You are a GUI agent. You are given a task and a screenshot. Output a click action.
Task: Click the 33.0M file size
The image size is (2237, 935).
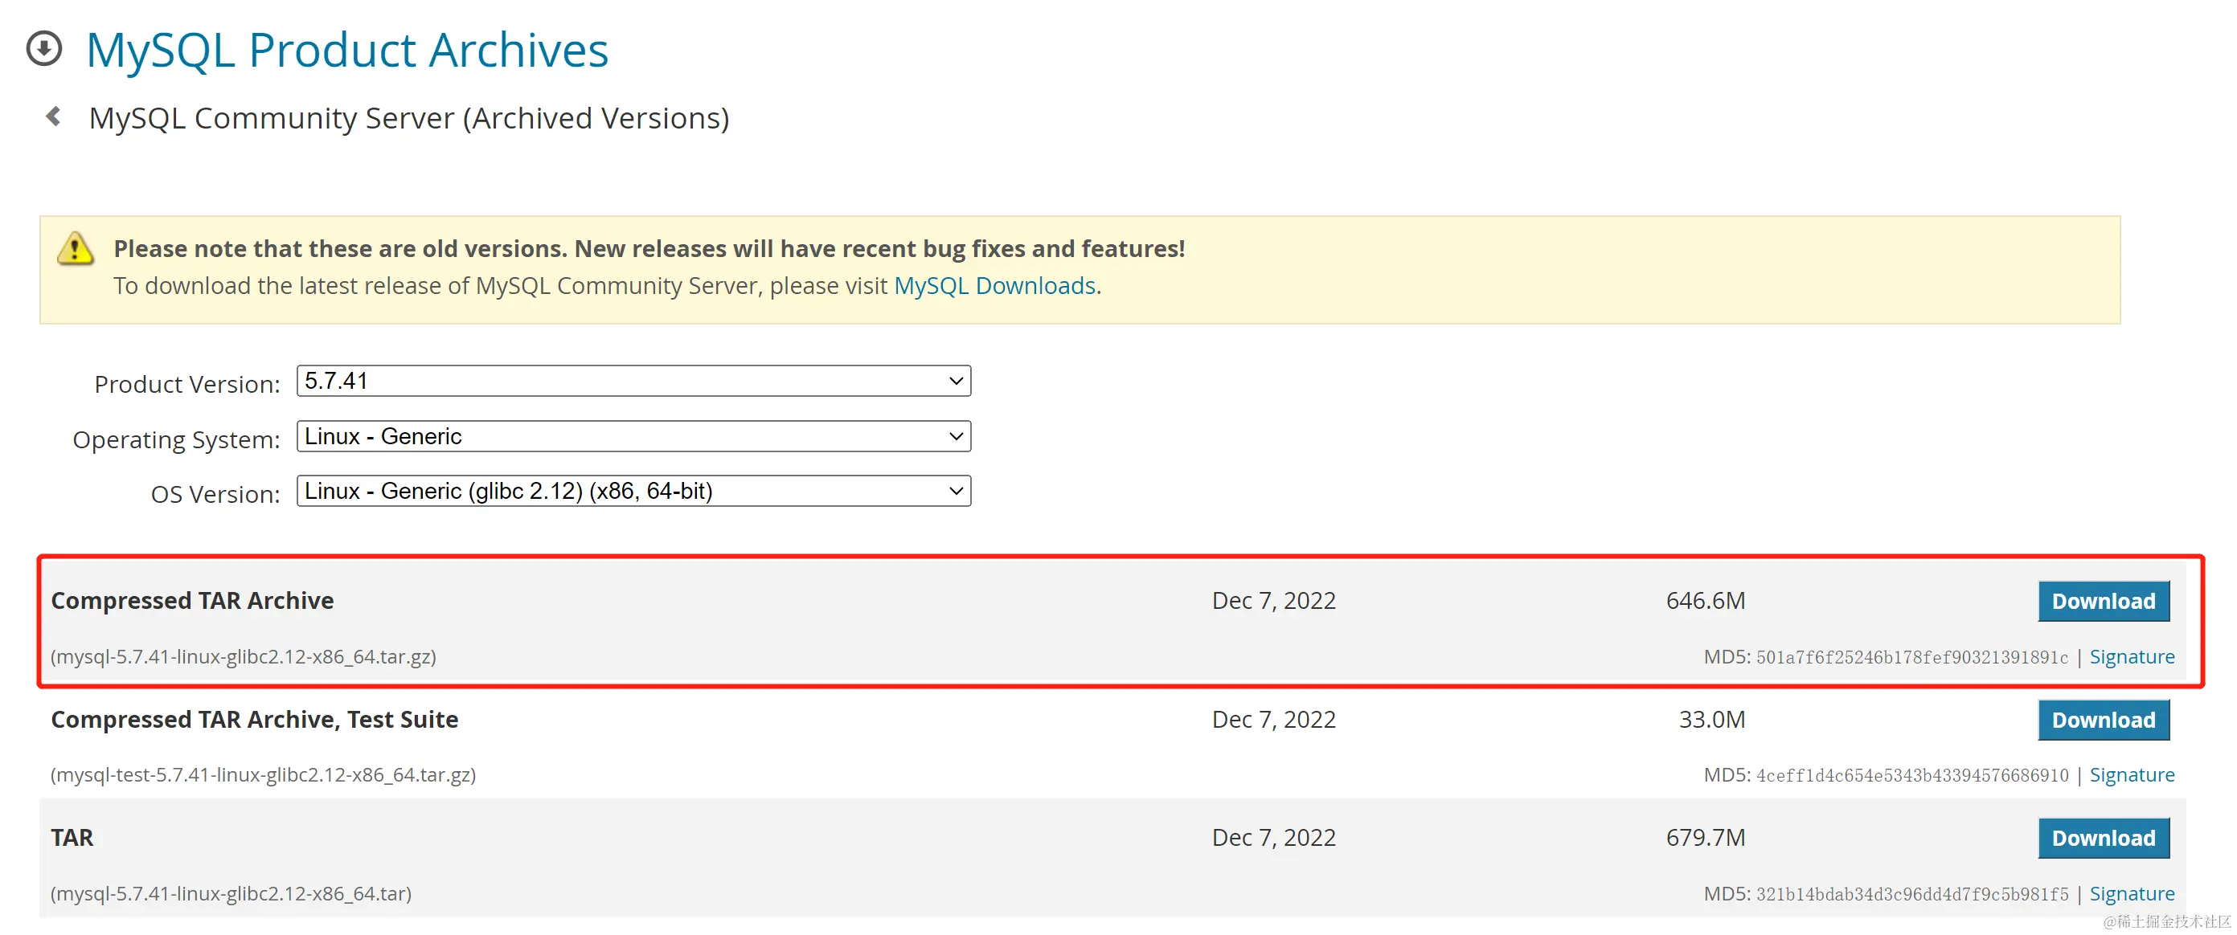(x=1711, y=720)
